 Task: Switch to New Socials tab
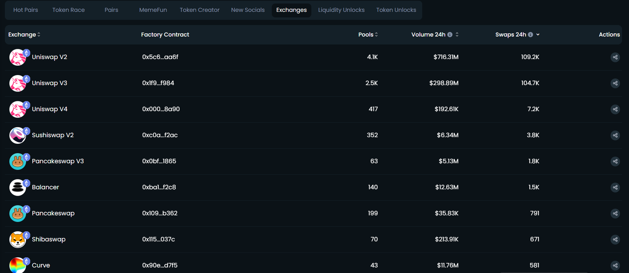tap(248, 10)
